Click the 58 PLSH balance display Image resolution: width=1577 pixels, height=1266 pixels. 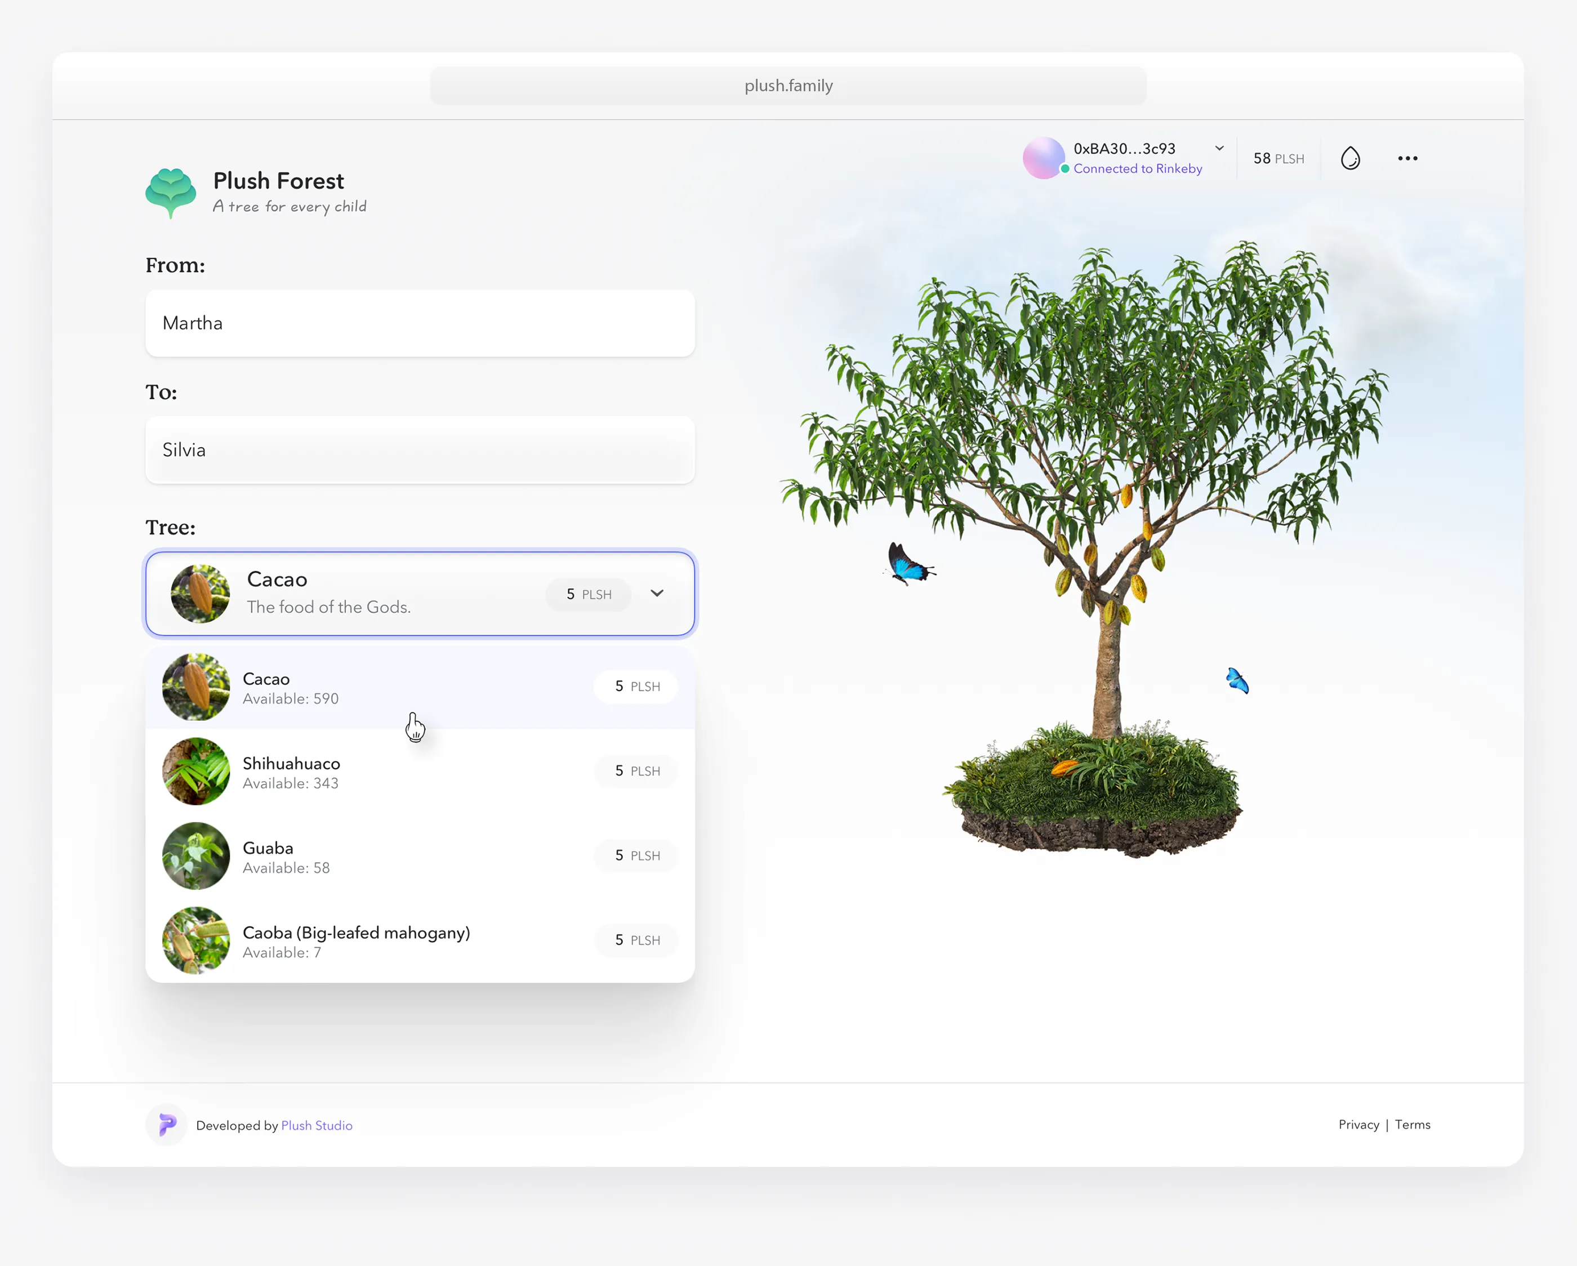1278,159
